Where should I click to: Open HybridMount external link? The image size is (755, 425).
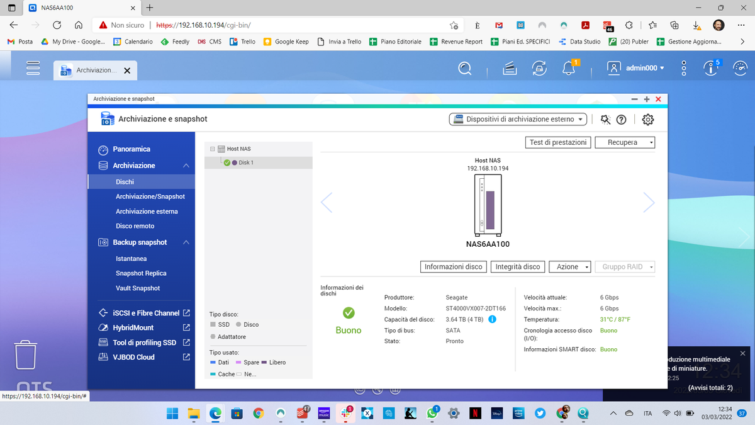(186, 327)
